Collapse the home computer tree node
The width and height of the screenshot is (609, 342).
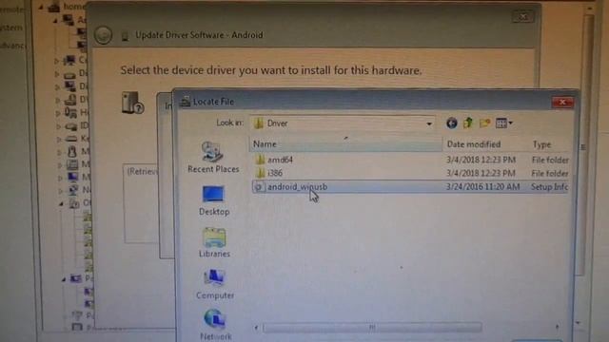(41, 7)
